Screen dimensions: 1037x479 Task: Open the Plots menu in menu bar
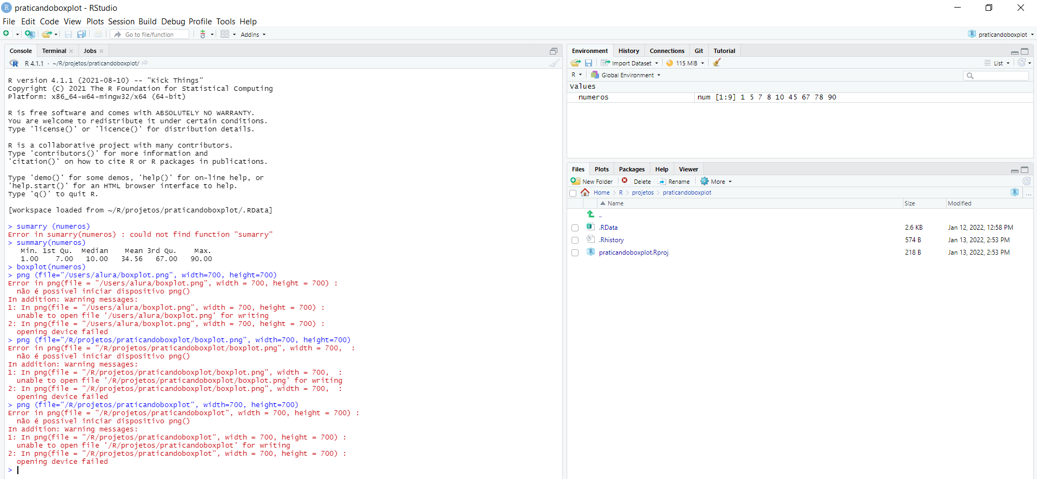point(95,22)
